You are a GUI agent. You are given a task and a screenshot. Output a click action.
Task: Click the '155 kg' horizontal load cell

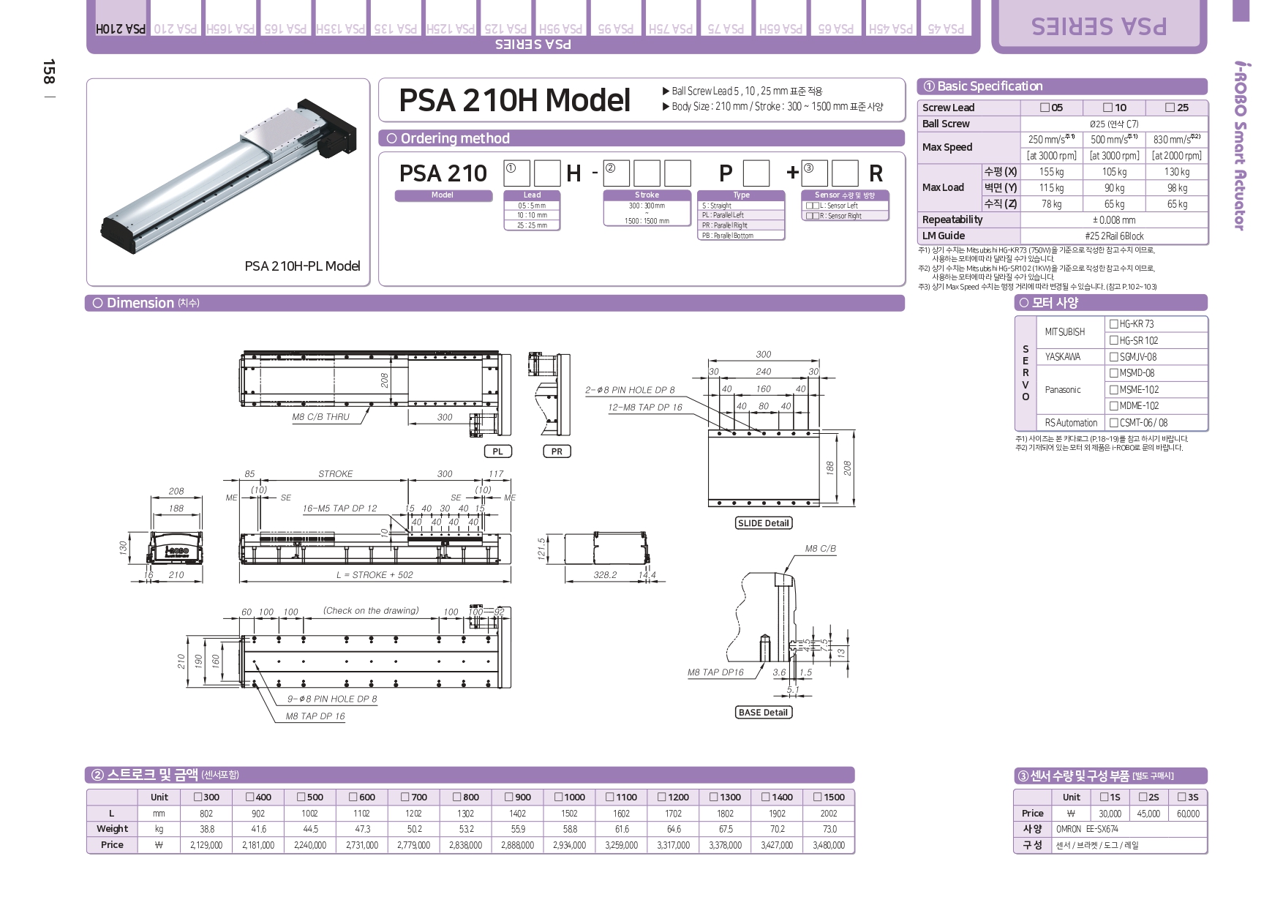coord(1051,172)
